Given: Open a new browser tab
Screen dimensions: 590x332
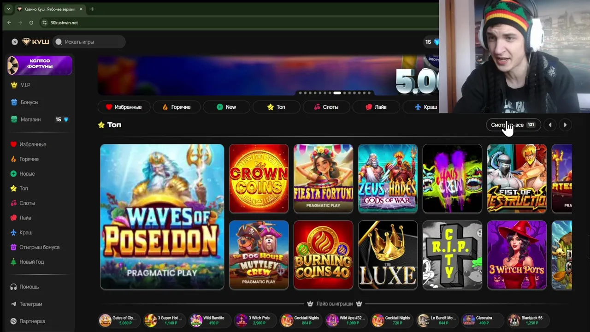Looking at the screenshot, I should [x=92, y=9].
